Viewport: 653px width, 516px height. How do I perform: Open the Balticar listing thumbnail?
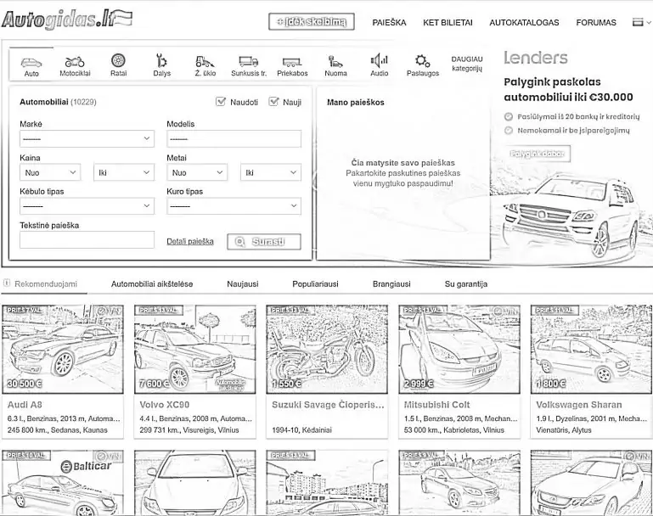(x=63, y=482)
